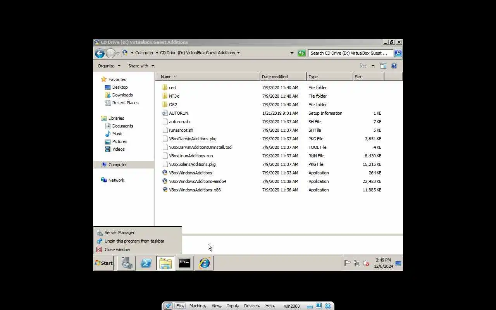Select the VBoxSolarisAdditions.pkg file name

(x=192, y=164)
